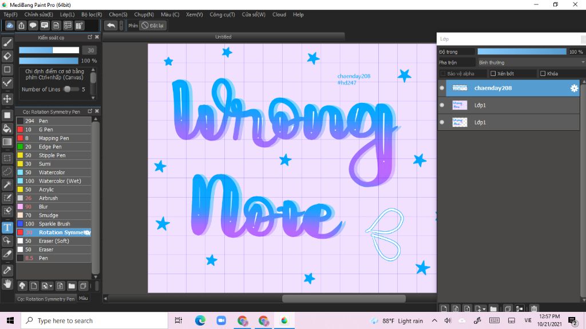Select the Eraser (Soft) brush
This screenshot has height=329, width=586.
(54, 241)
